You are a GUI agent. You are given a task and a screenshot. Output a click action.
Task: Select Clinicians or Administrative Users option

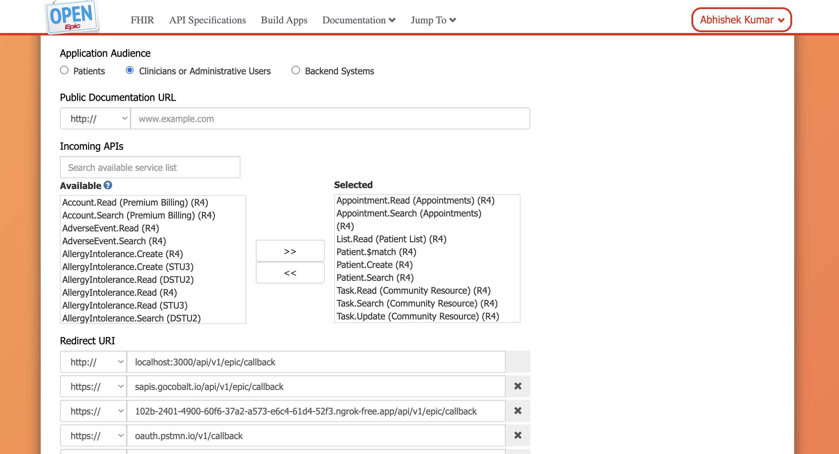coord(130,70)
